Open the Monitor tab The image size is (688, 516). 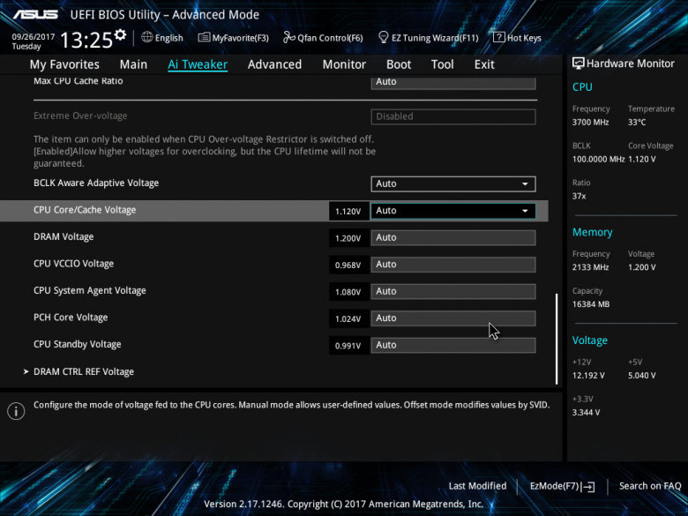[x=344, y=64]
